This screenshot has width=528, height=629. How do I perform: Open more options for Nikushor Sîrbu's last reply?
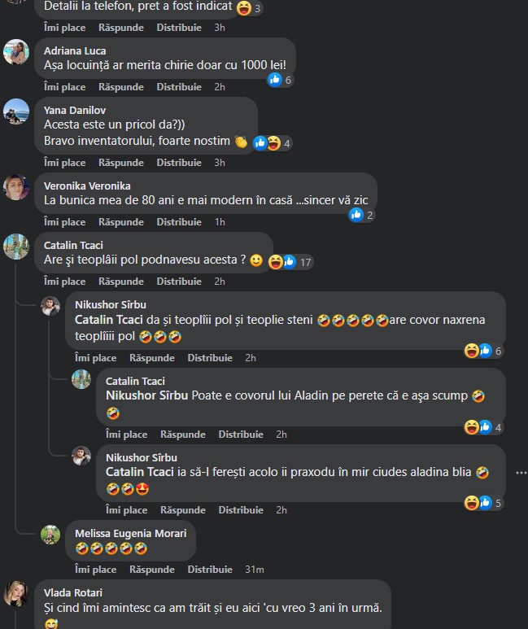pos(521,473)
